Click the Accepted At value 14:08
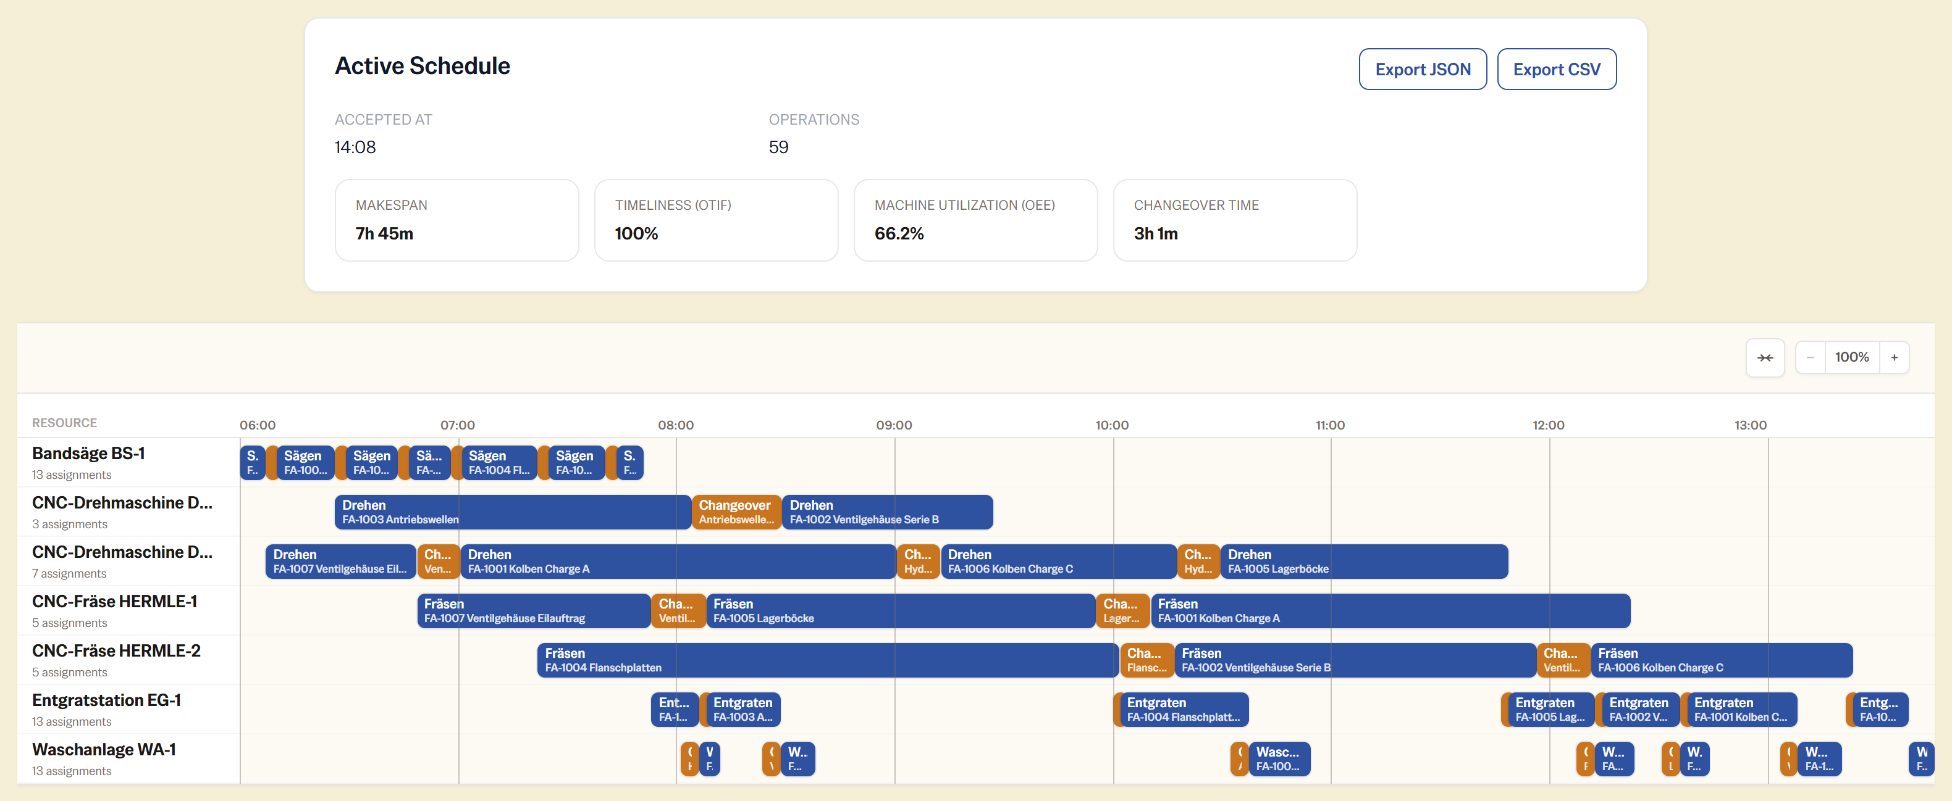Screen dimensions: 1952x801 [355, 147]
